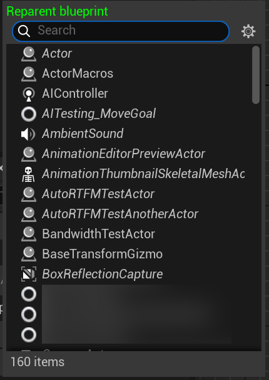This screenshot has width=269, height=380.
Task: Click the ring icon beside AITesting_MoveGoal
Action: coord(29,114)
